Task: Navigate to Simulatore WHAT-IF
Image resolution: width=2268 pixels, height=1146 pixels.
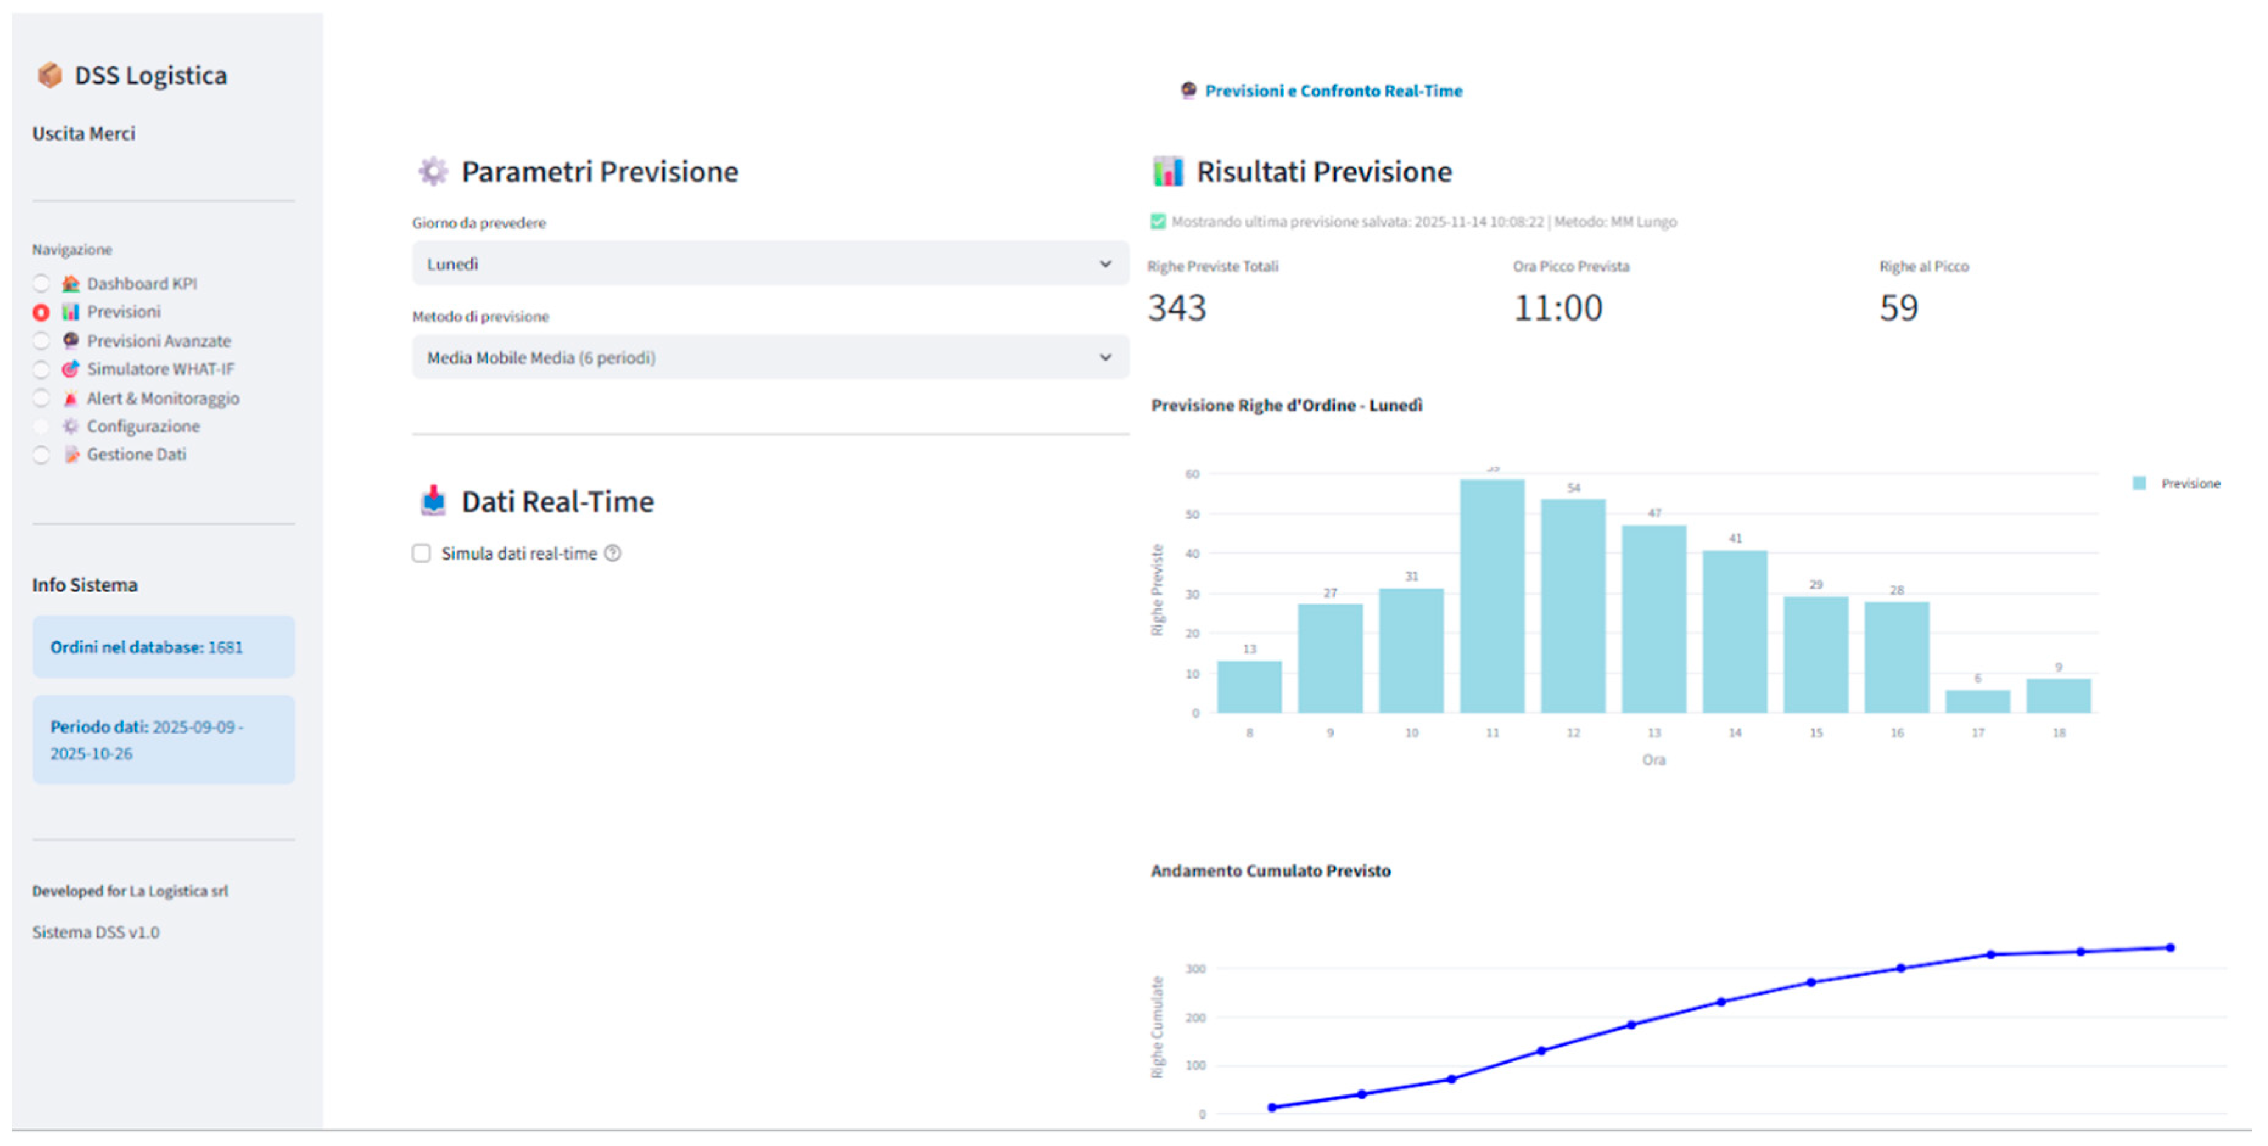Action: 160,369
